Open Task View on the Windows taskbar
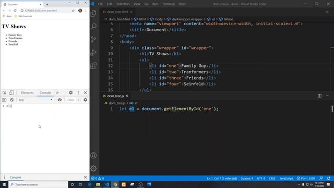Screen dimensions: 334x188 80,184
